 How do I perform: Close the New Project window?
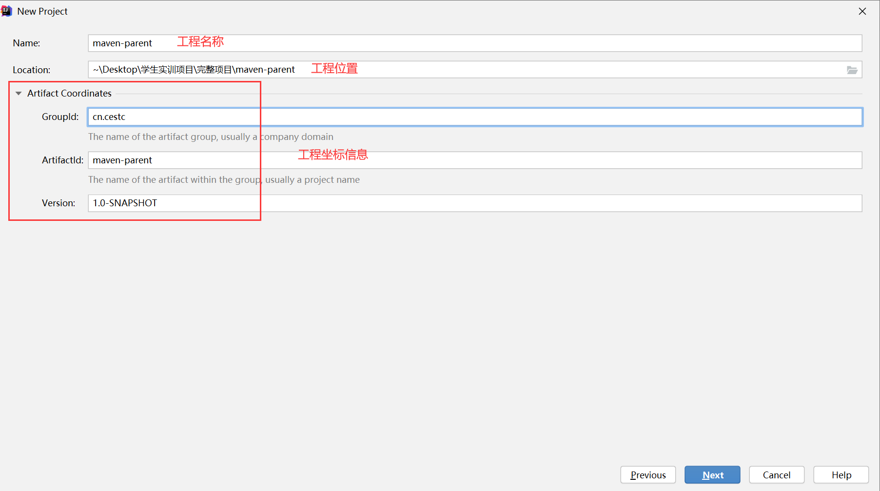pos(862,11)
